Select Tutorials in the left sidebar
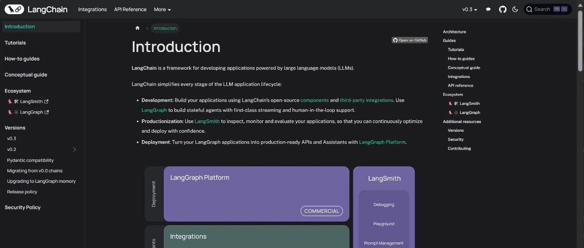The height and width of the screenshot is (248, 584). (15, 43)
